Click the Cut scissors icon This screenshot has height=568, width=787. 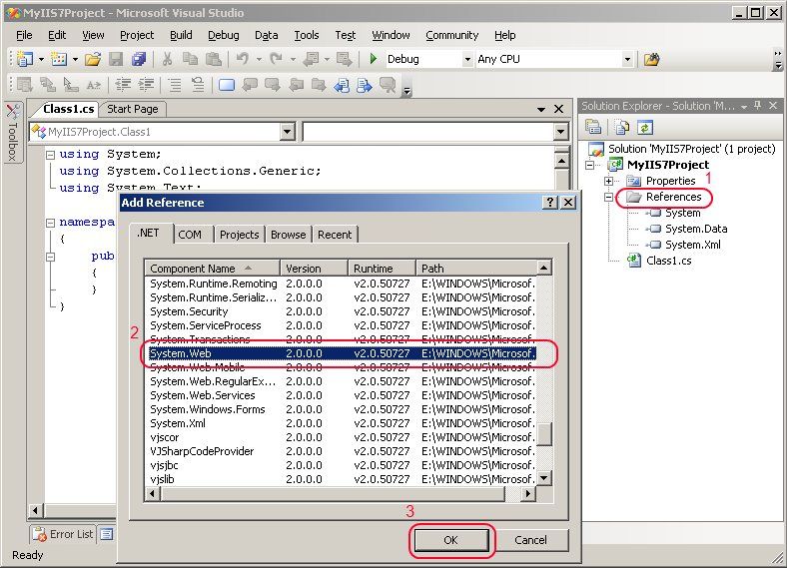pos(167,59)
